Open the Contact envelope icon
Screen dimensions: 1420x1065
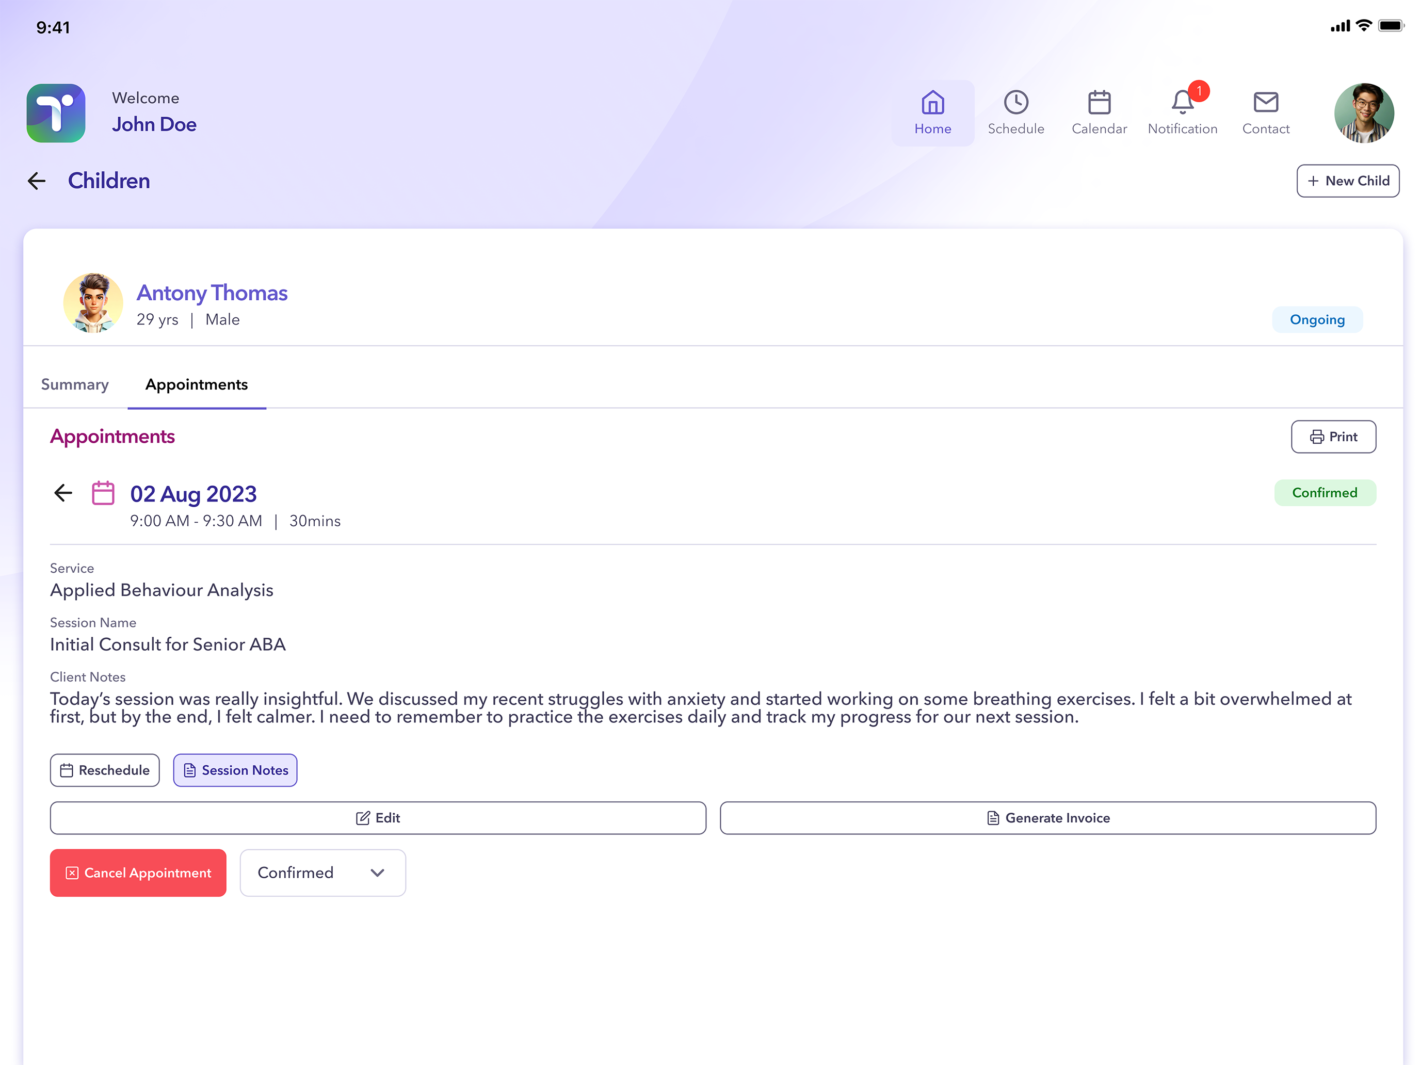(1265, 103)
